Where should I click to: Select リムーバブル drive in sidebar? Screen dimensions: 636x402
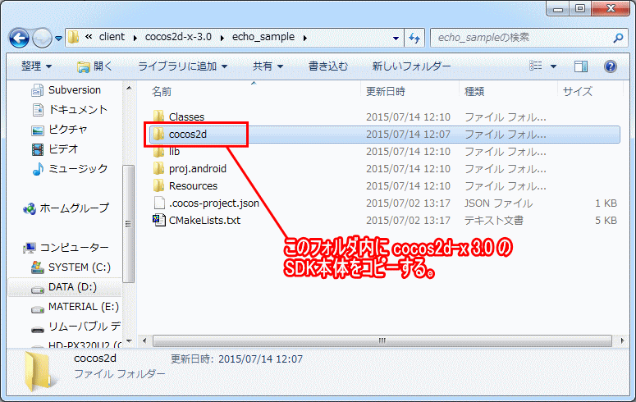click(84, 327)
